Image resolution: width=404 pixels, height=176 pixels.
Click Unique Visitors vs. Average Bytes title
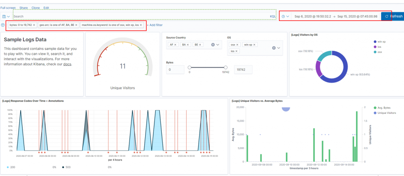pos(257,101)
